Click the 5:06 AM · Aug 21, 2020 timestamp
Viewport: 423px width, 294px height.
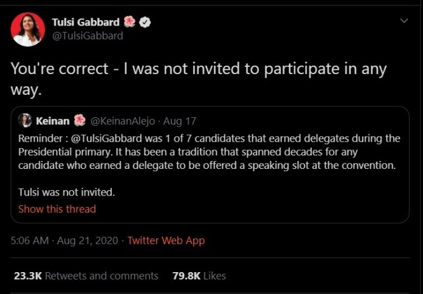[x=63, y=241]
